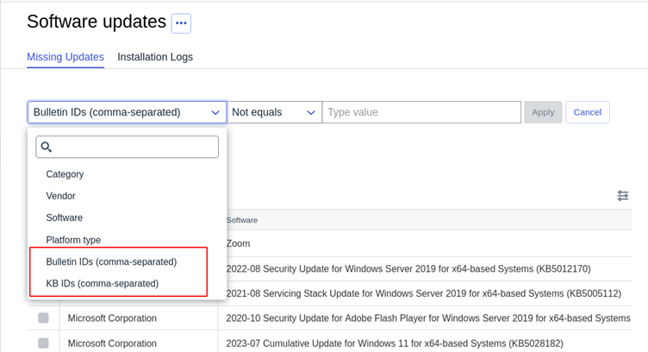Click Microsoft Corporation in the Windows 11 row
This screenshot has width=648, height=352.
pos(112,343)
